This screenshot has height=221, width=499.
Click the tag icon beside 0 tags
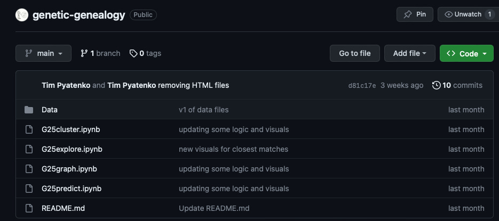(133, 53)
